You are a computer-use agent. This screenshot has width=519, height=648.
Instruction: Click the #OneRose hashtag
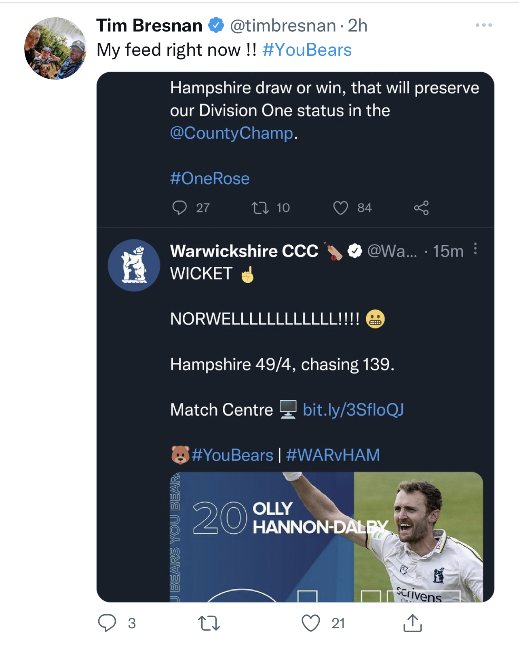(x=210, y=179)
